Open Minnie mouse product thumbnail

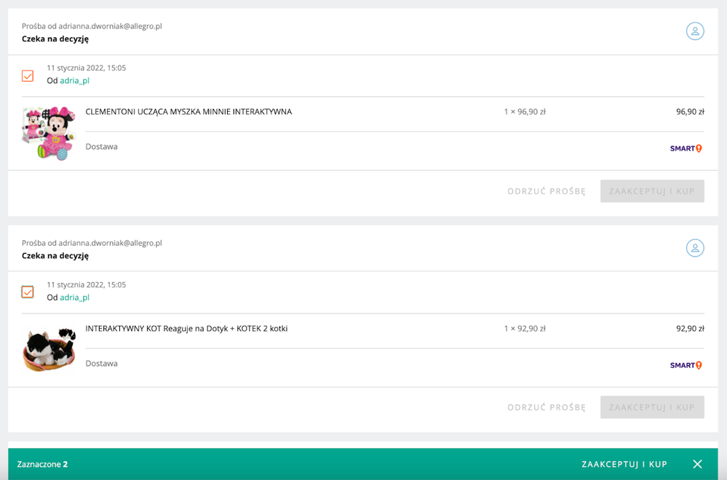click(x=49, y=133)
